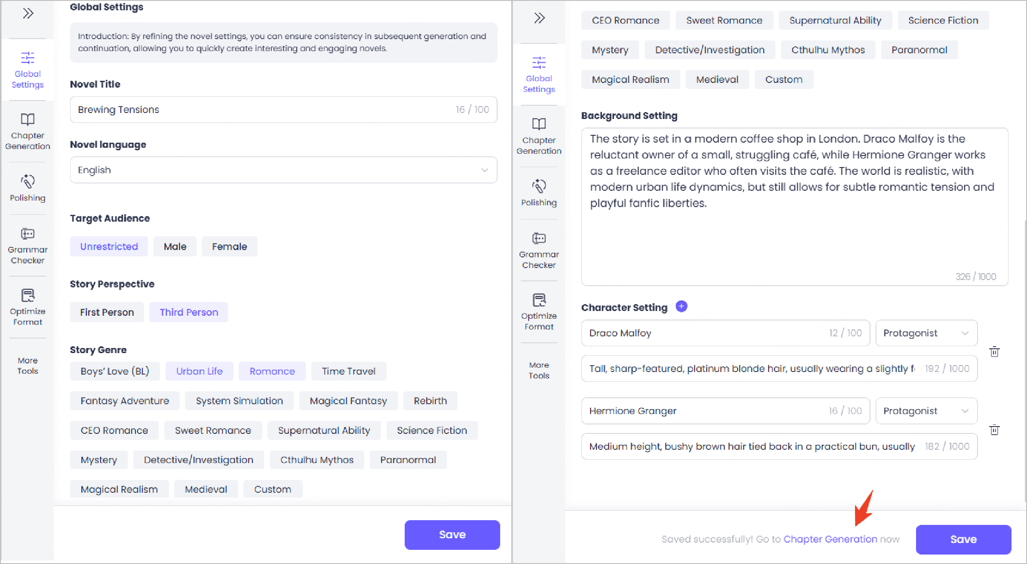Switch to Global Settings in right sidebar
Viewport: 1027px width, 564px height.
pos(539,74)
